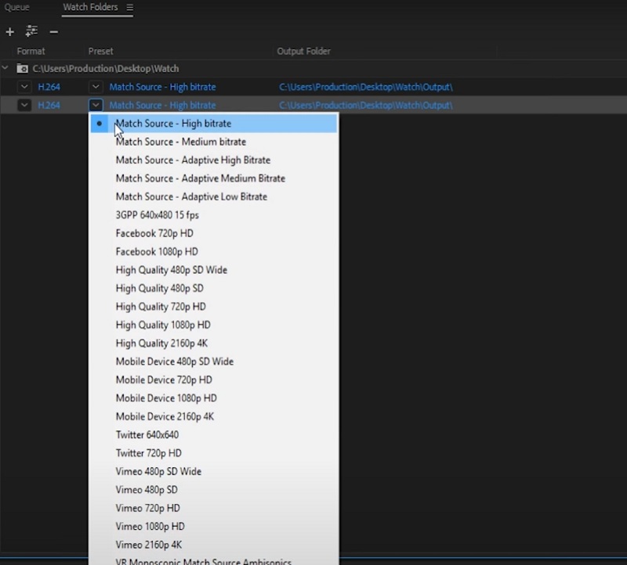Image resolution: width=627 pixels, height=565 pixels.
Task: Open the Watch Folders panel menu icon
Action: tap(129, 7)
